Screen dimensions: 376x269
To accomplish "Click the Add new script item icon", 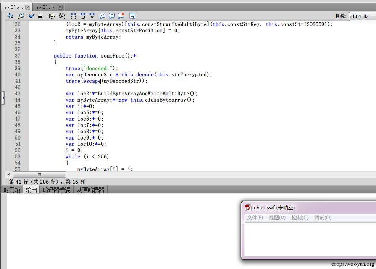I will (x=11, y=16).
